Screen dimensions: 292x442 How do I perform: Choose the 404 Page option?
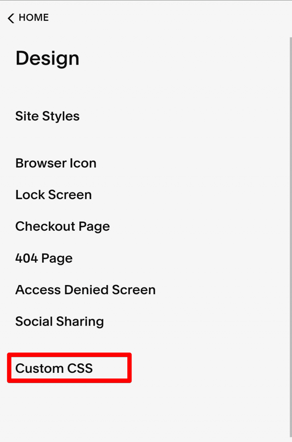click(44, 258)
